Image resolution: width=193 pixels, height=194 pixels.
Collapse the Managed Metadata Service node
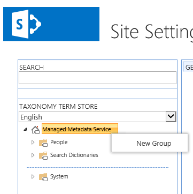pyautogui.click(x=26, y=129)
